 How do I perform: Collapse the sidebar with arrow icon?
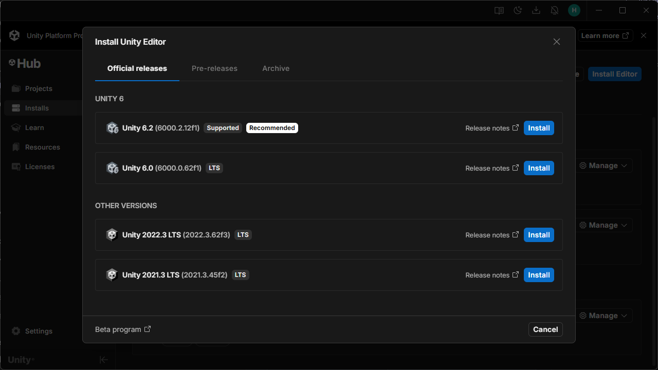[104, 360]
